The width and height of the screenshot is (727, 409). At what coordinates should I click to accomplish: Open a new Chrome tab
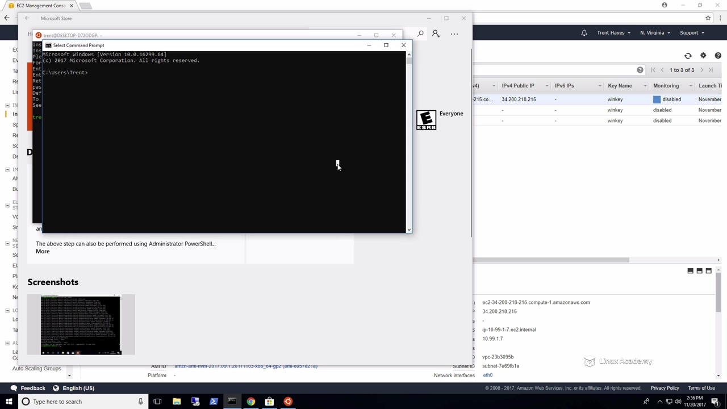pyautogui.click(x=85, y=6)
